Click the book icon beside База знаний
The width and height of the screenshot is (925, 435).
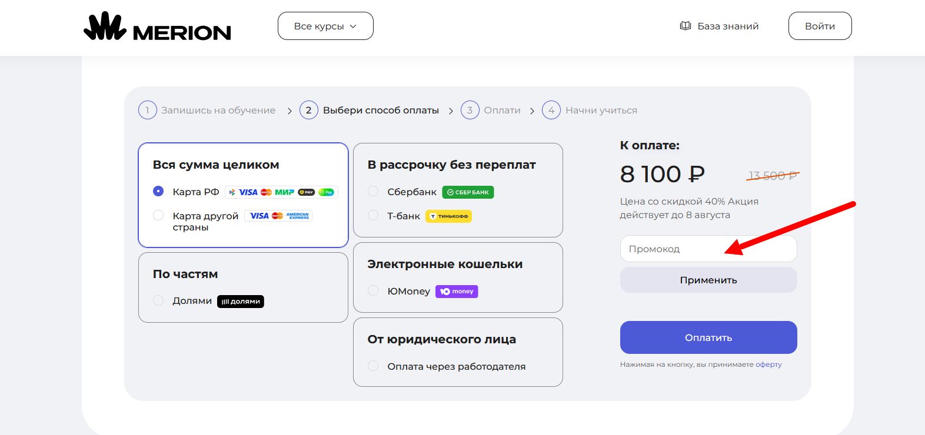click(x=685, y=26)
